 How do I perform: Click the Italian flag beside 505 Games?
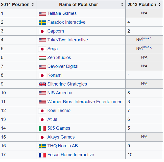tap(42, 128)
